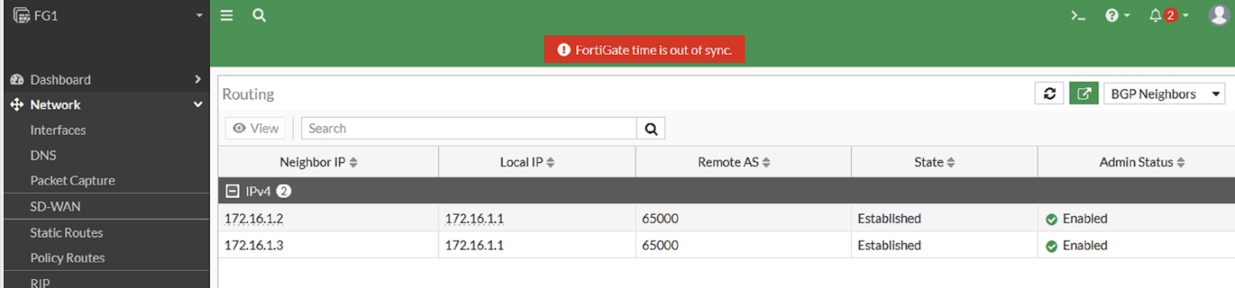Open Interfaces in the sidebar
This screenshot has height=288, width=1235.
(58, 130)
